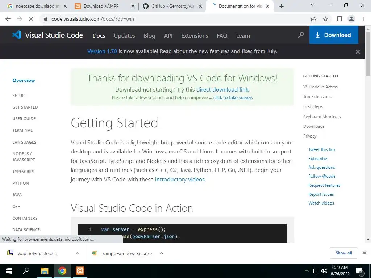The width and height of the screenshot is (371, 278).
Task: Open wapinet-master.zip download options arrow
Action: coord(77,253)
